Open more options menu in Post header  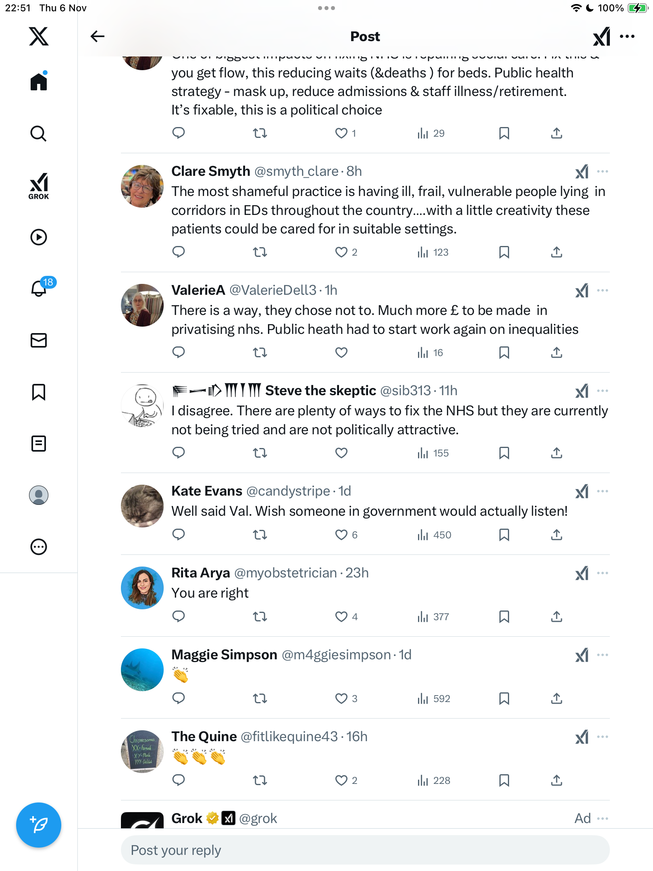tap(627, 36)
